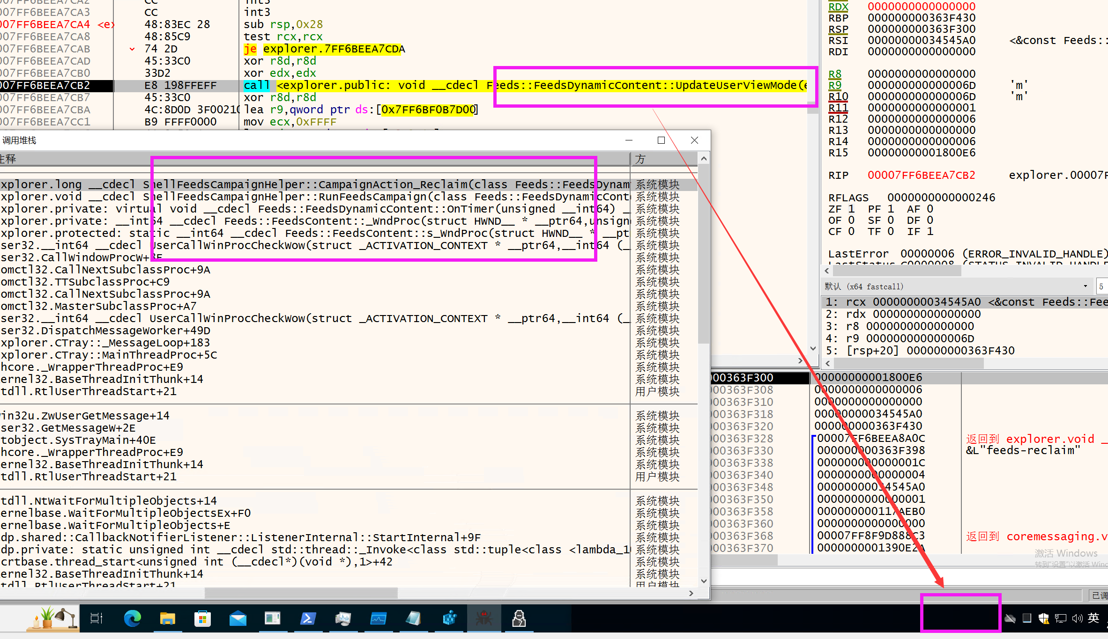
Task: Click the stack comment &L"feeds-reclaim"
Action: (x=1023, y=450)
